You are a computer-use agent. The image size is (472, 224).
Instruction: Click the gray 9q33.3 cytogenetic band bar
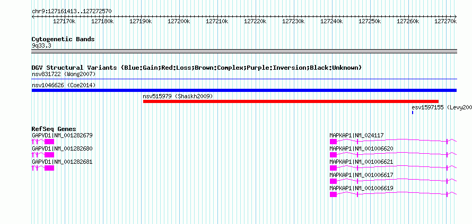[244, 51]
